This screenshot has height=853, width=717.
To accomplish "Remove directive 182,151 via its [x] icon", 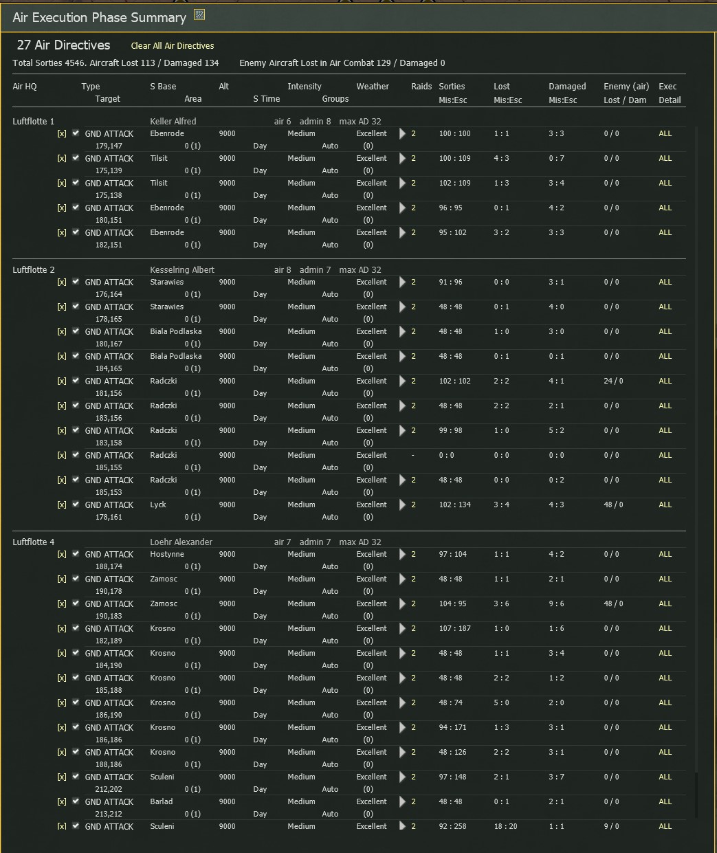I will click(x=62, y=232).
